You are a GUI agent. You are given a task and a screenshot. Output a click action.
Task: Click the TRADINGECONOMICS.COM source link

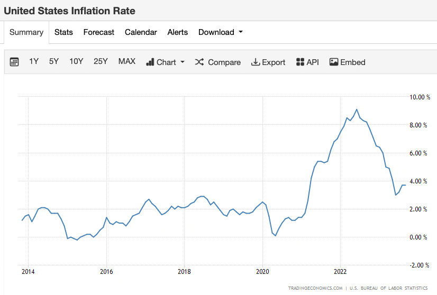[315, 288]
